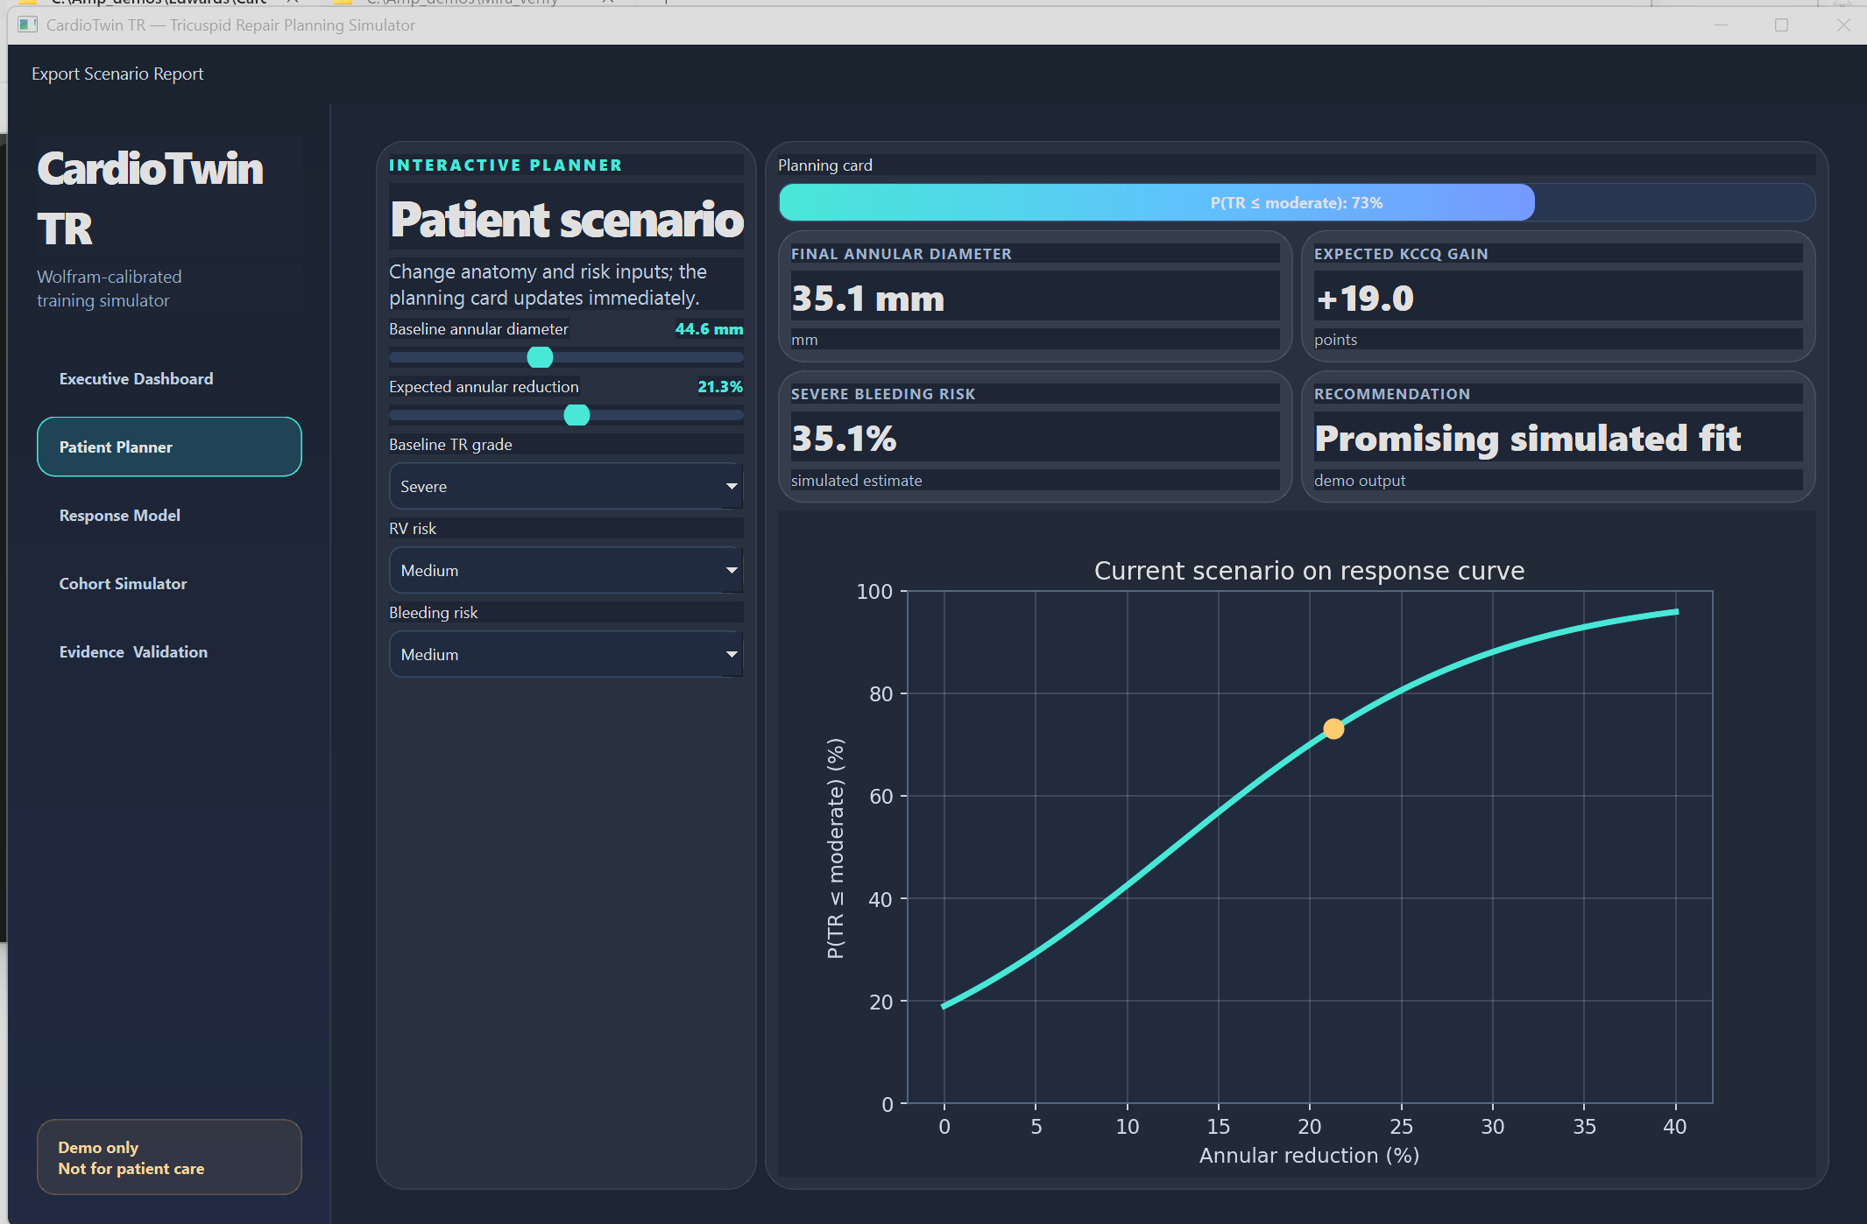Click the Patient scenario heading
Screen dimensions: 1867x1224
pyautogui.click(x=567, y=219)
